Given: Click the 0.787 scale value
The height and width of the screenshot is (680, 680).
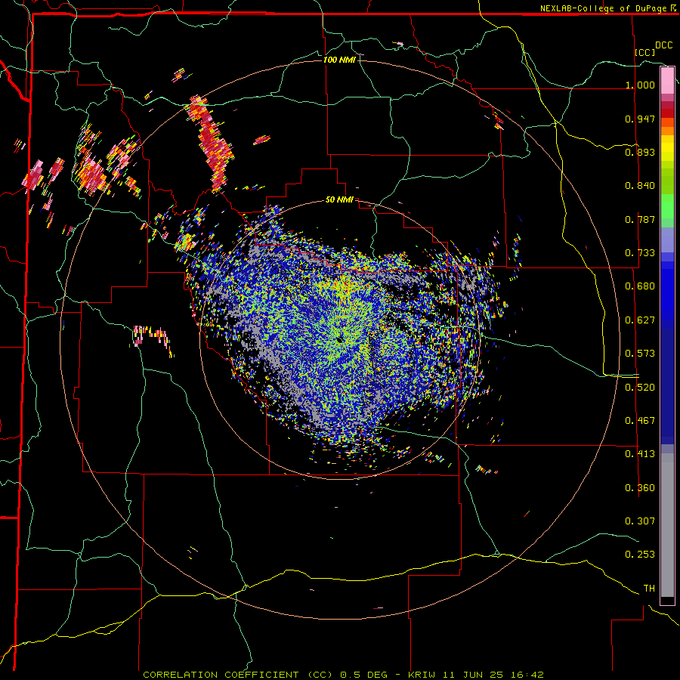Looking at the screenshot, I should click(640, 219).
